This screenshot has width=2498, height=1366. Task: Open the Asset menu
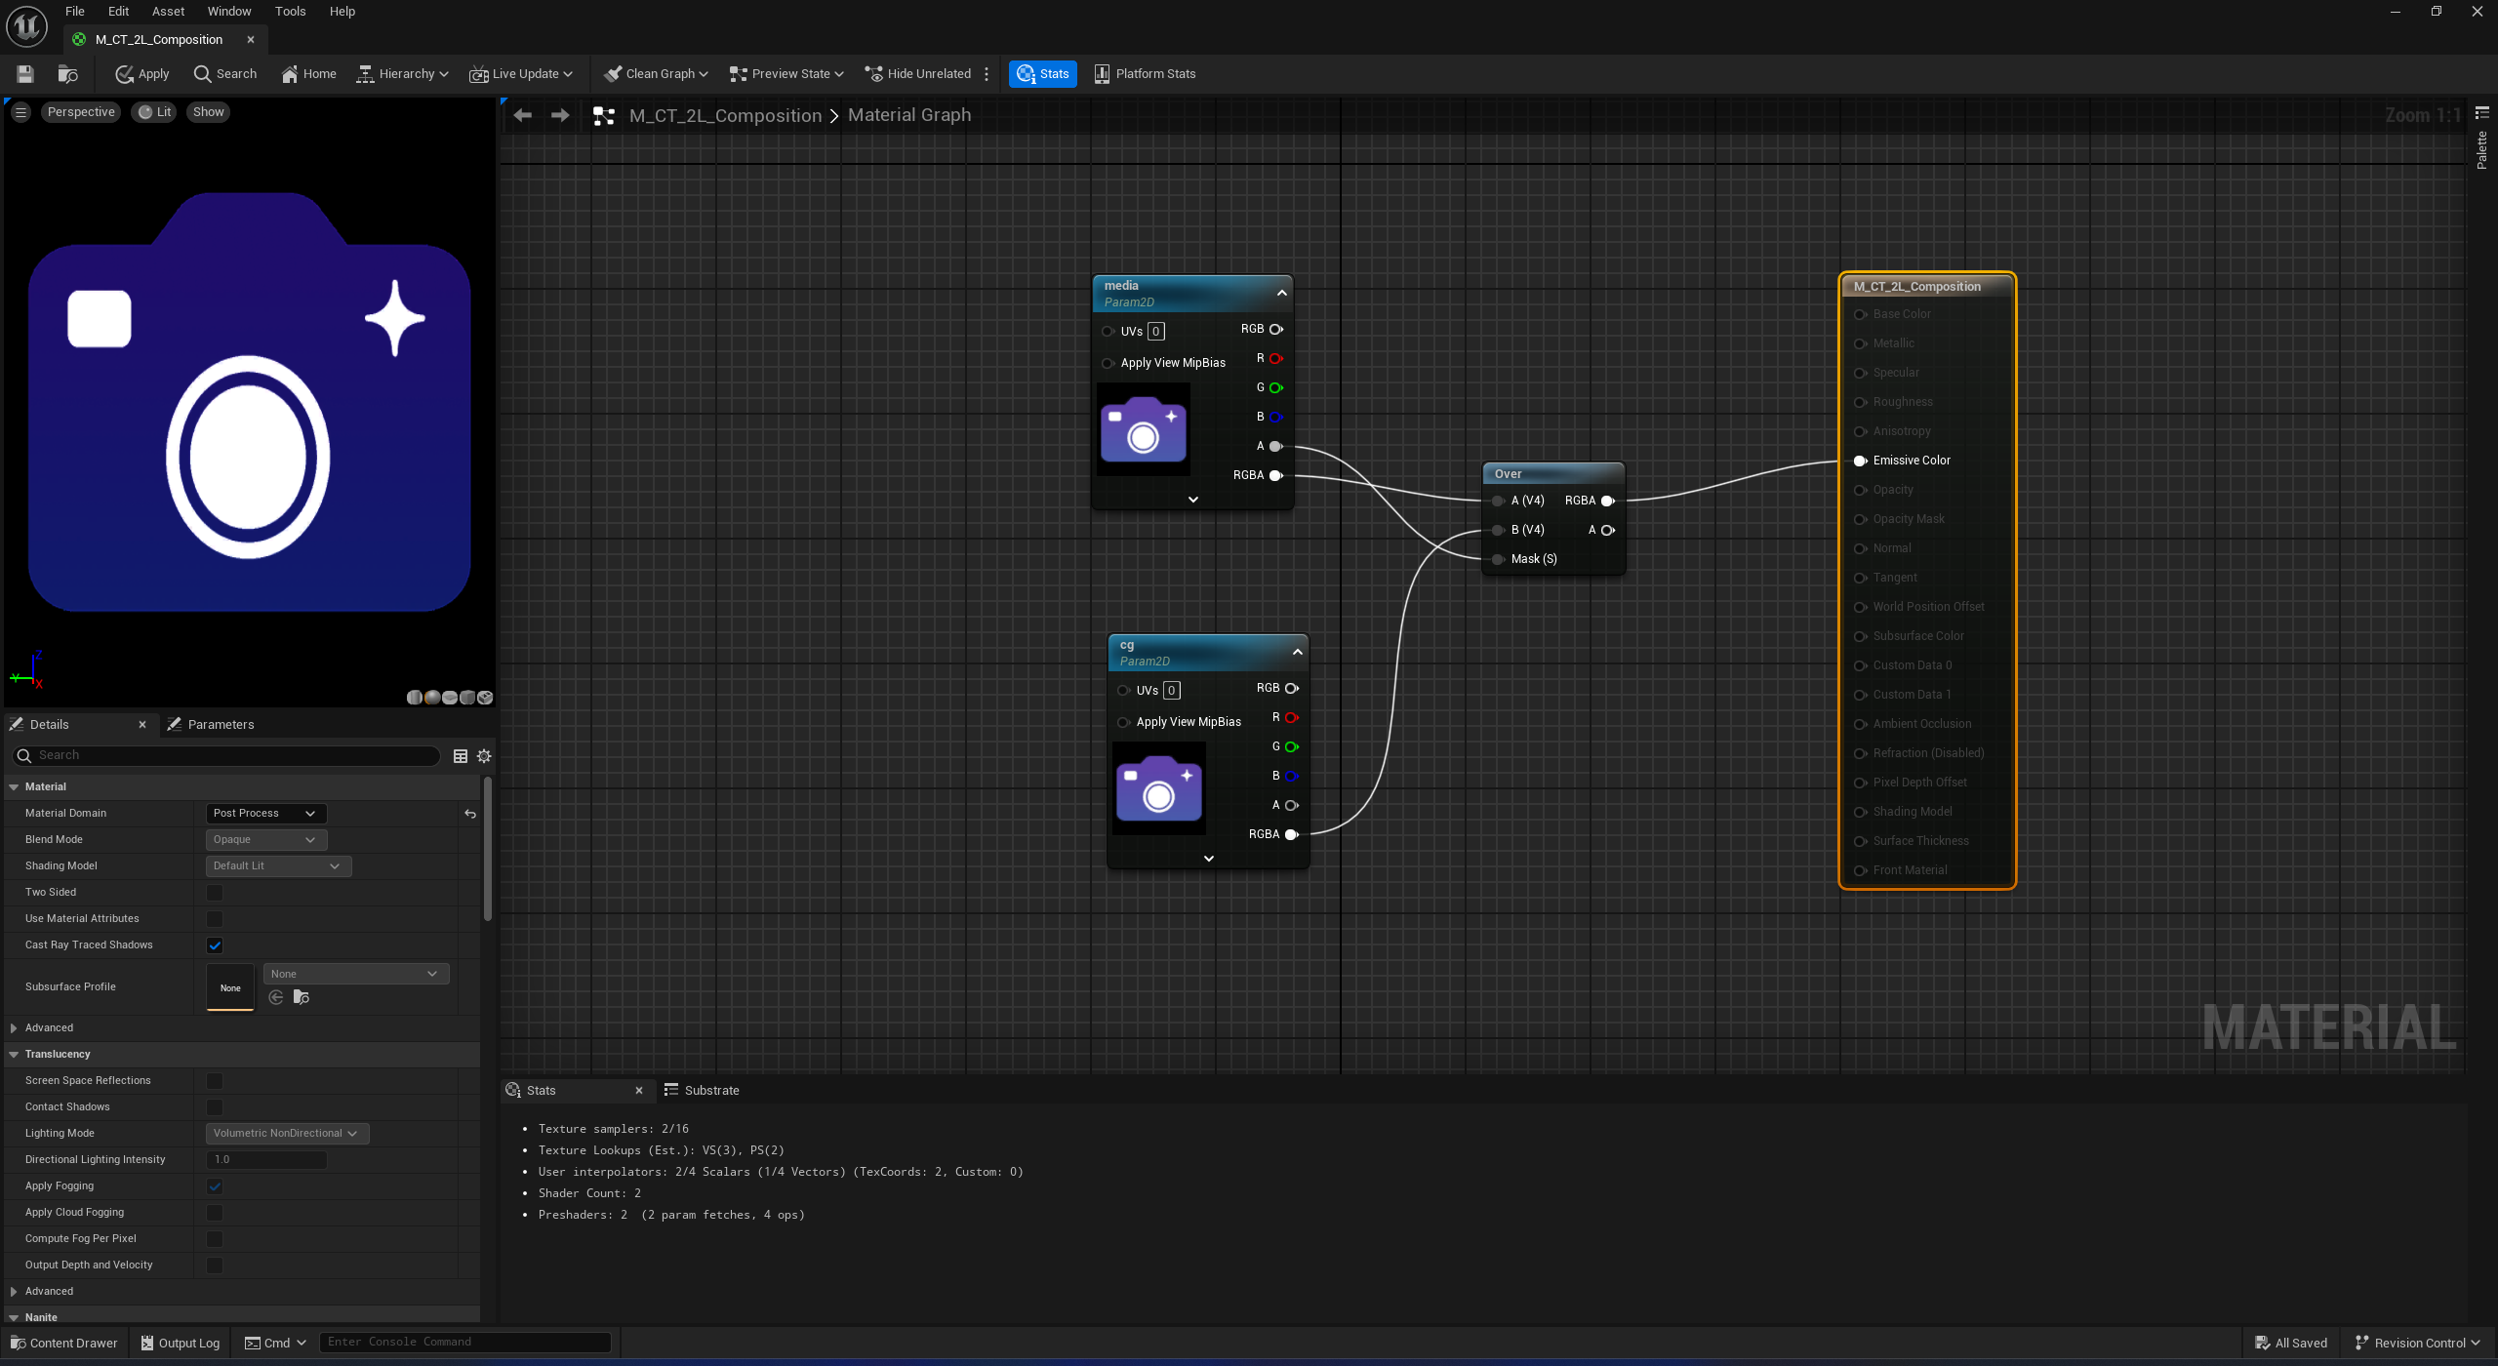tap(168, 12)
